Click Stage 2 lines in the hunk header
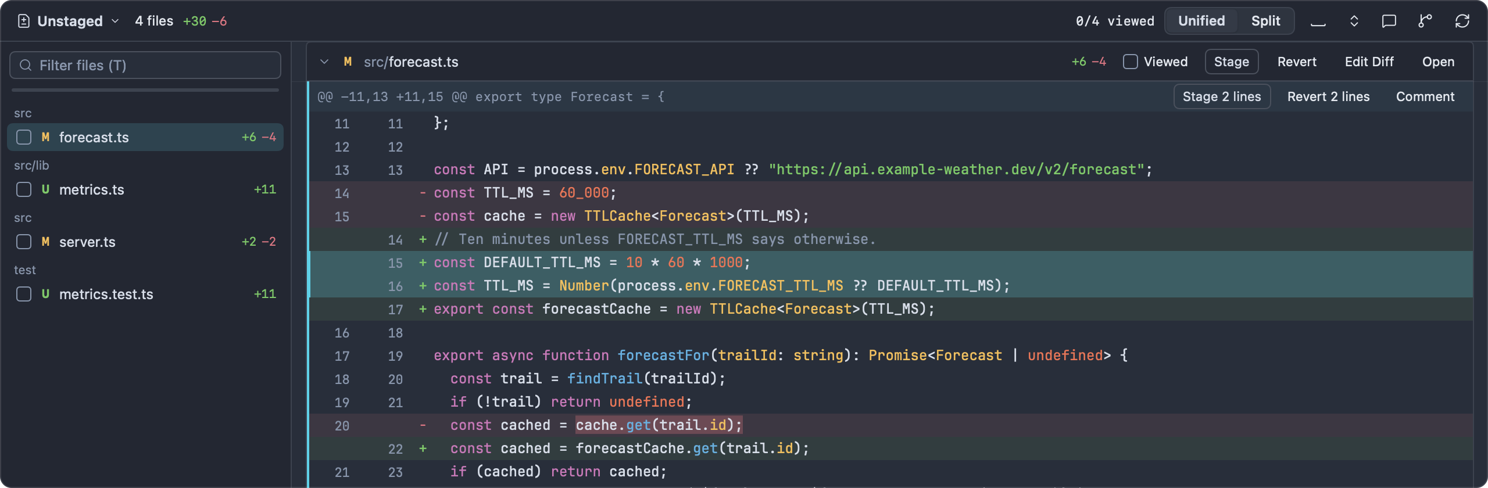The height and width of the screenshot is (488, 1488). pos(1222,96)
